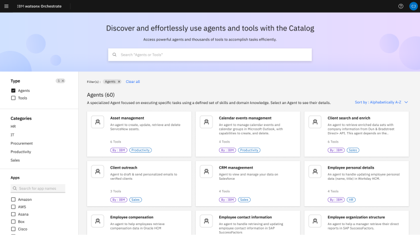Check the Amazon app checkbox
Viewport: 420px width, 235px height.
coord(13,199)
